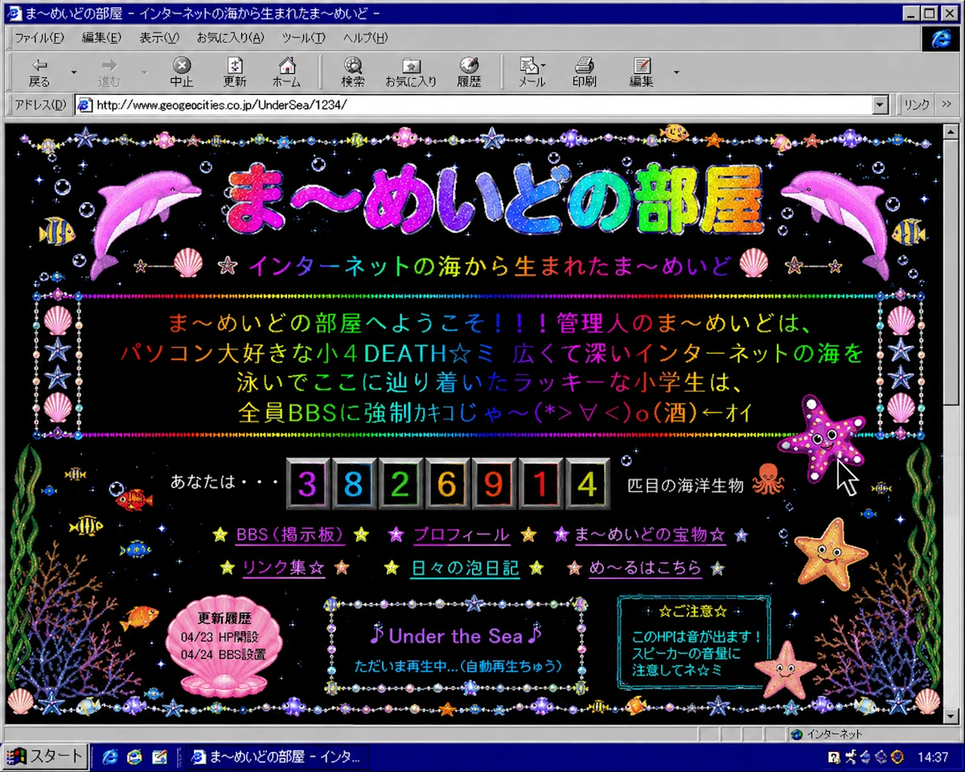Show browsing 履歴 history panel
The height and width of the screenshot is (772, 965).
tap(469, 72)
